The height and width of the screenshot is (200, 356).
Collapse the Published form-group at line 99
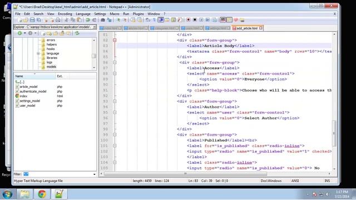[x=115, y=134]
